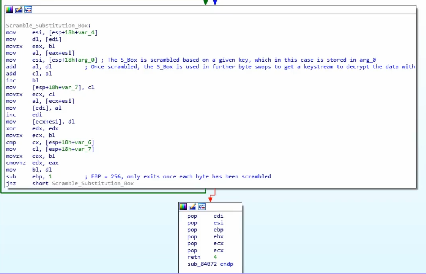Click the 'retn 4' instruction
Viewport: 426px width, 274px height.
point(202,257)
